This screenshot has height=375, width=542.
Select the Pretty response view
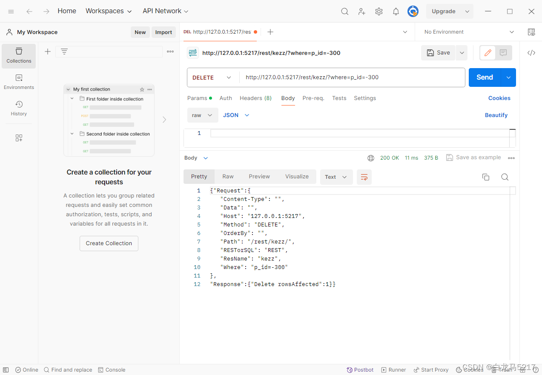click(199, 177)
